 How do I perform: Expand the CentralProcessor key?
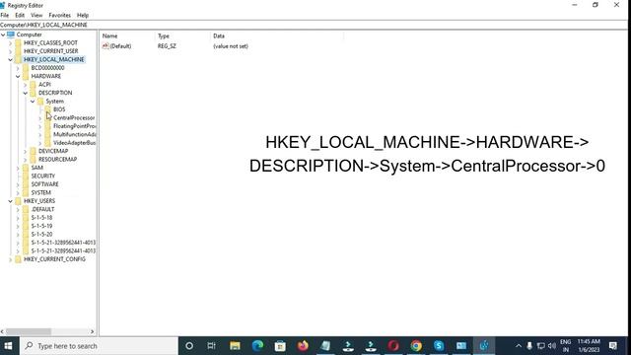(40, 118)
